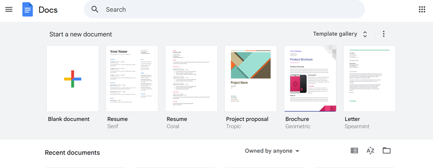Click the Coral subtitle text
The height and width of the screenshot is (168, 433).
point(173,126)
